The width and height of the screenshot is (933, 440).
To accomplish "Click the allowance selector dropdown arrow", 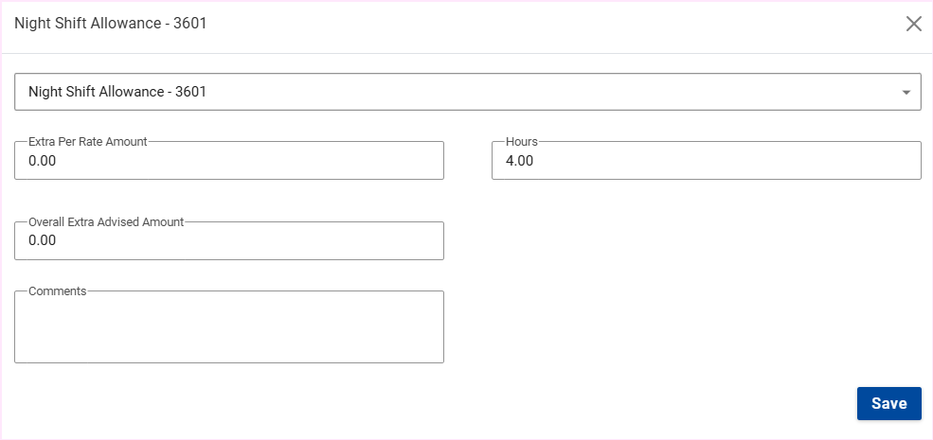I will tap(906, 93).
